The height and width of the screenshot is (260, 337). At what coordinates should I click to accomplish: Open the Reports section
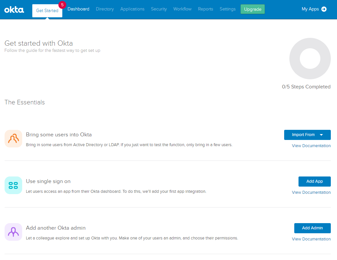coord(206,9)
